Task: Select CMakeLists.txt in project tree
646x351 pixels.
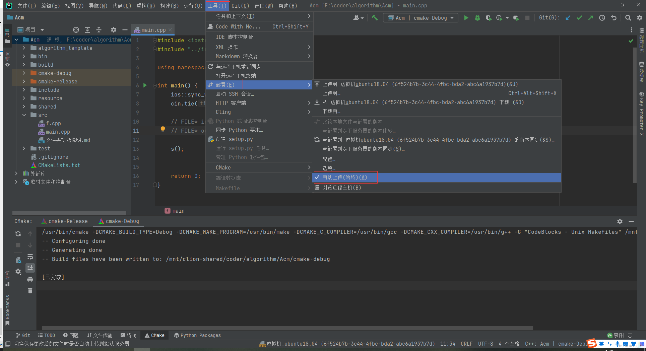Action: [59, 165]
